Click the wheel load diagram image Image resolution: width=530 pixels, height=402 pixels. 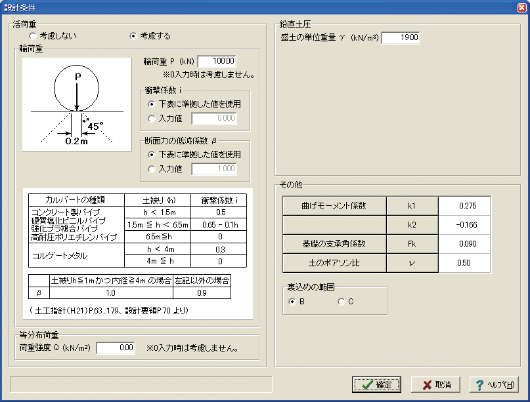pyautogui.click(x=77, y=104)
